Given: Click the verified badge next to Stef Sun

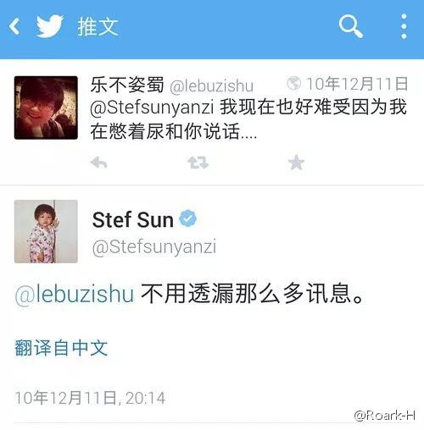Looking at the screenshot, I should tap(188, 218).
